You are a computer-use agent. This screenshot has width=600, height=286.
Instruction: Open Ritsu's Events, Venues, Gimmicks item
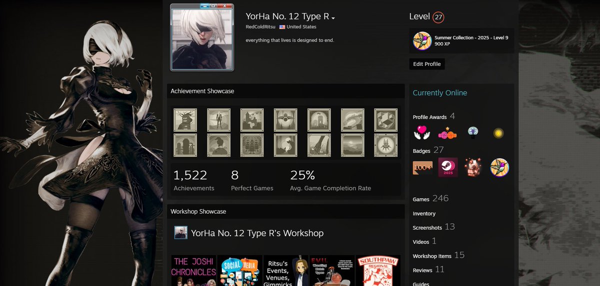[x=285, y=271]
